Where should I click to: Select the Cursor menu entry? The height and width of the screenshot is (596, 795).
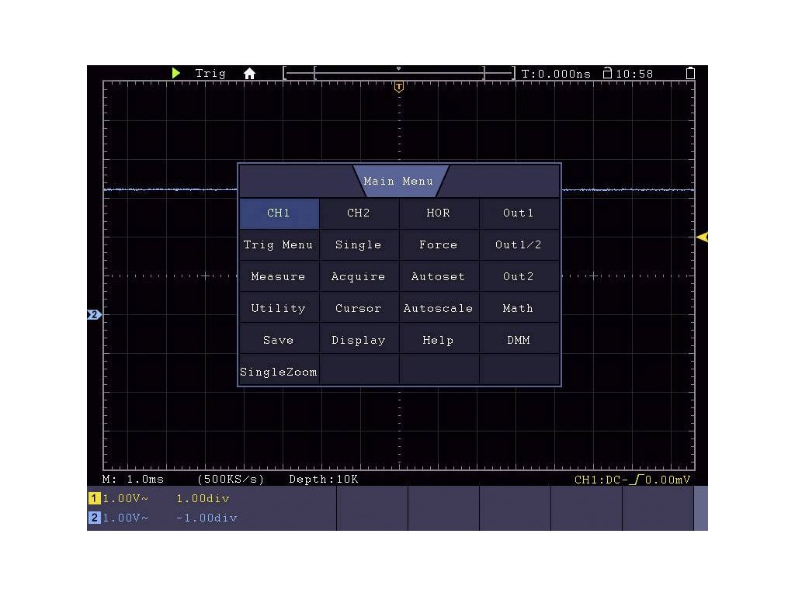[x=359, y=309]
